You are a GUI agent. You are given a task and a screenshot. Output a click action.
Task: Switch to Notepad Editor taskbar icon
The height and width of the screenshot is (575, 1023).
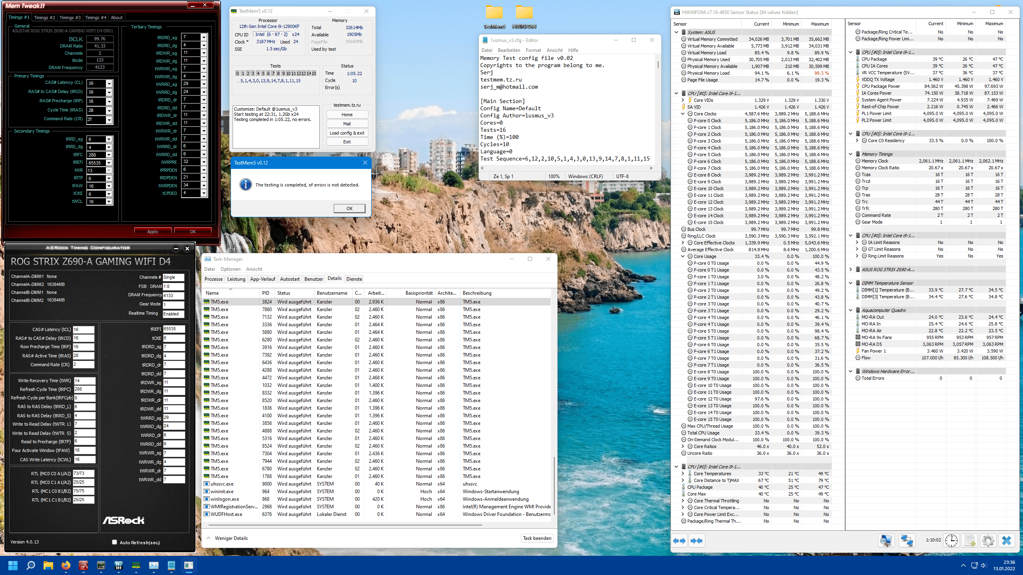171,565
